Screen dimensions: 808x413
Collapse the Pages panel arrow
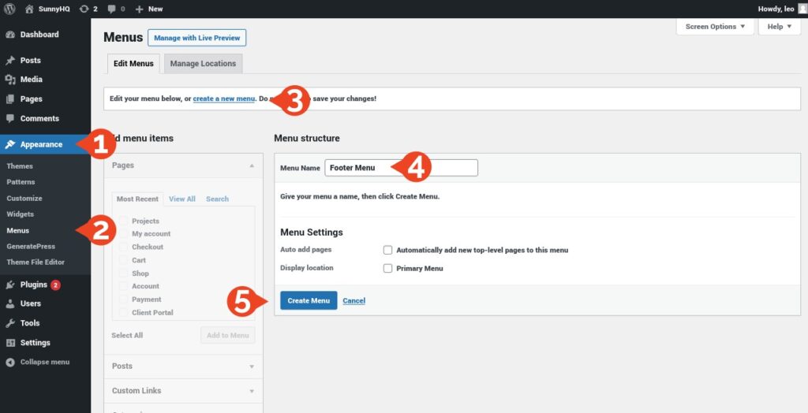(x=252, y=166)
